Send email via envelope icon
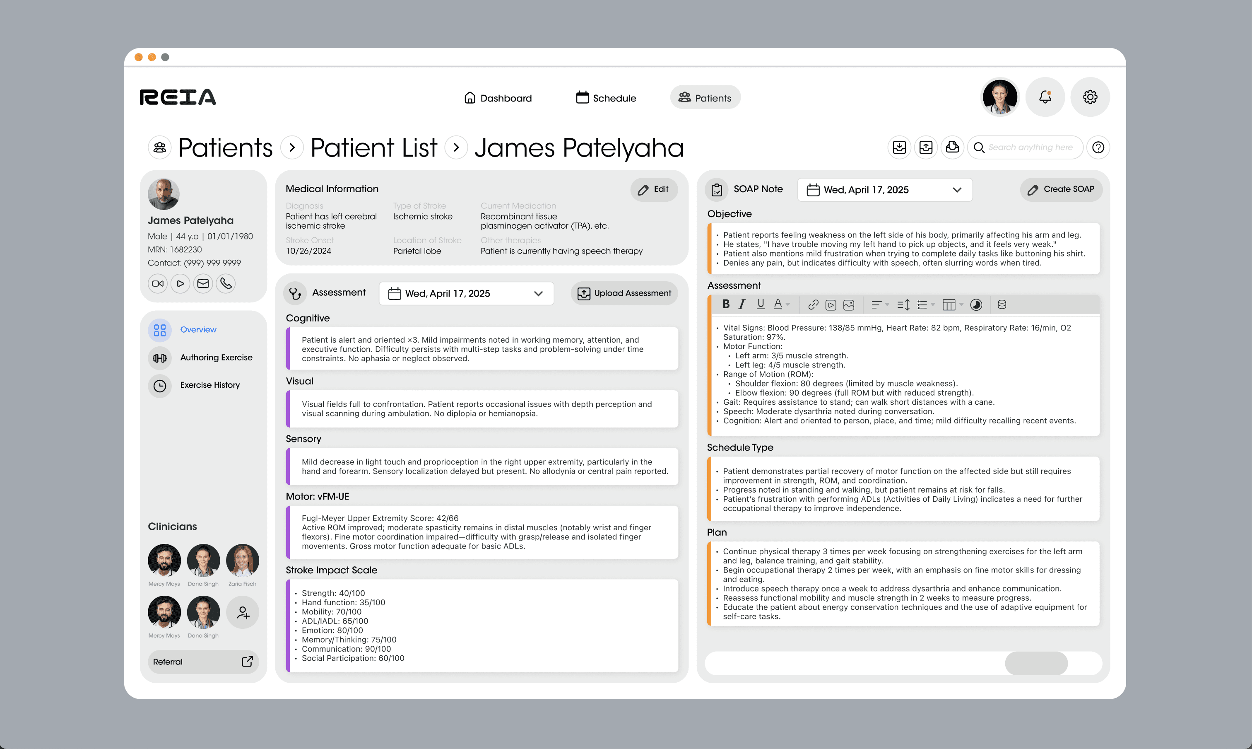The height and width of the screenshot is (749, 1252). click(203, 284)
